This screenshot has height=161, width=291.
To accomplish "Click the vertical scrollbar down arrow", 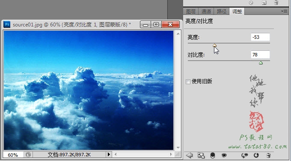I will (178, 148).
